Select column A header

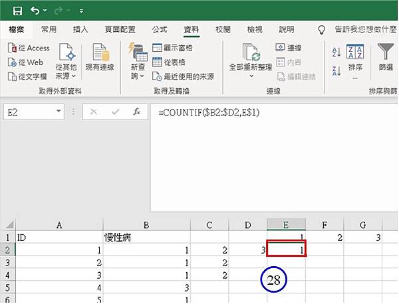59,225
